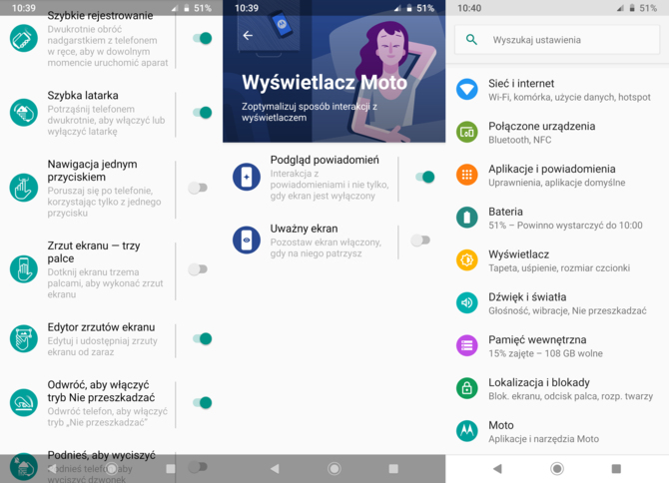Enable Uważny ekran switch
The image size is (669, 483).
pyautogui.click(x=420, y=241)
